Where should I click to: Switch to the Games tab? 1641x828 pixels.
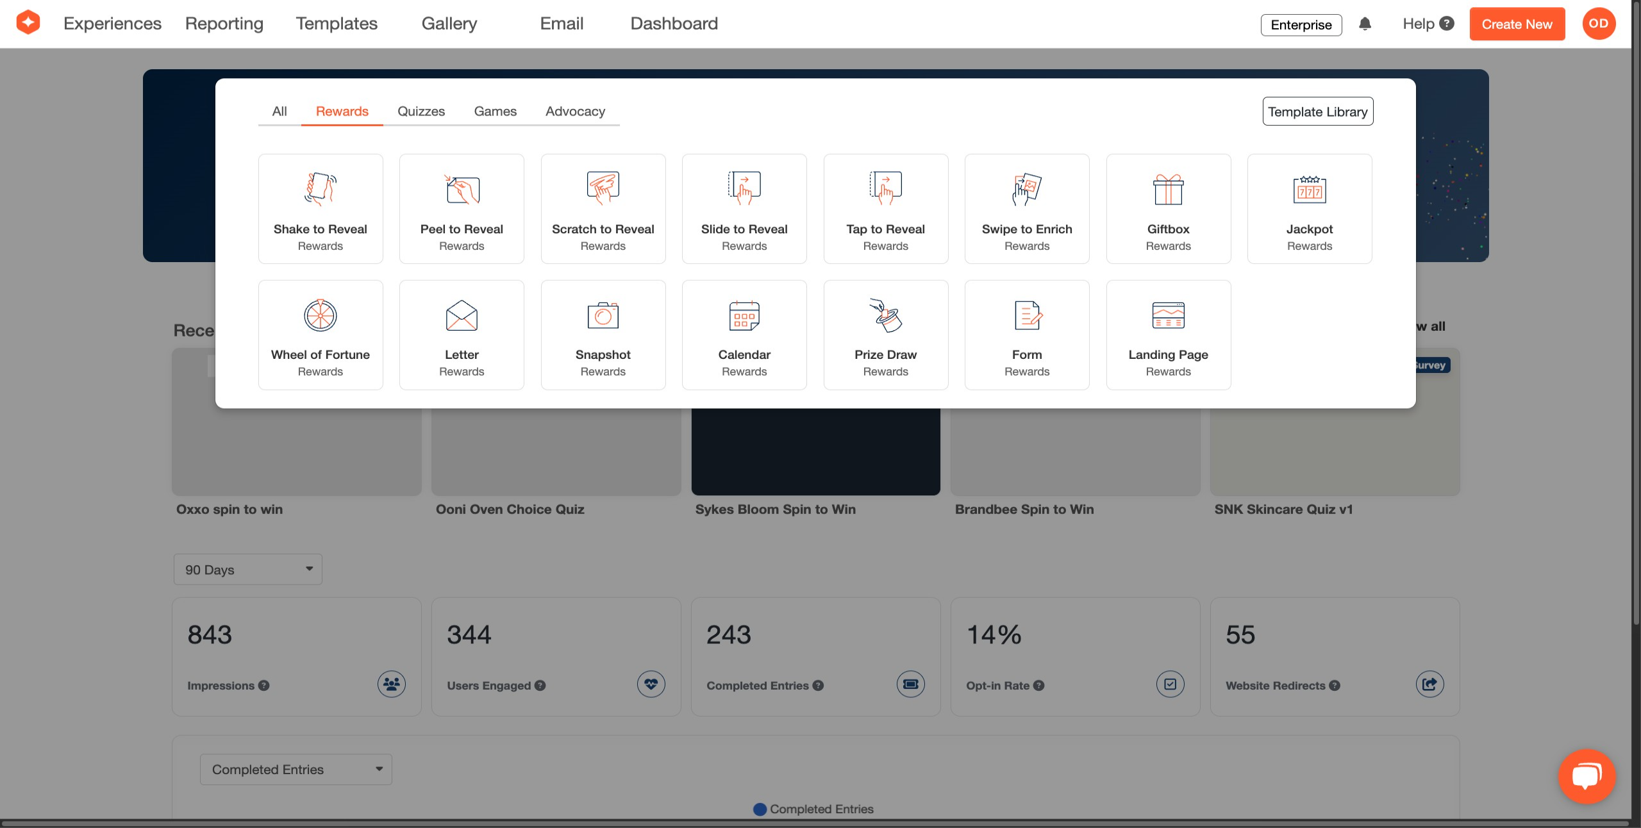point(495,112)
